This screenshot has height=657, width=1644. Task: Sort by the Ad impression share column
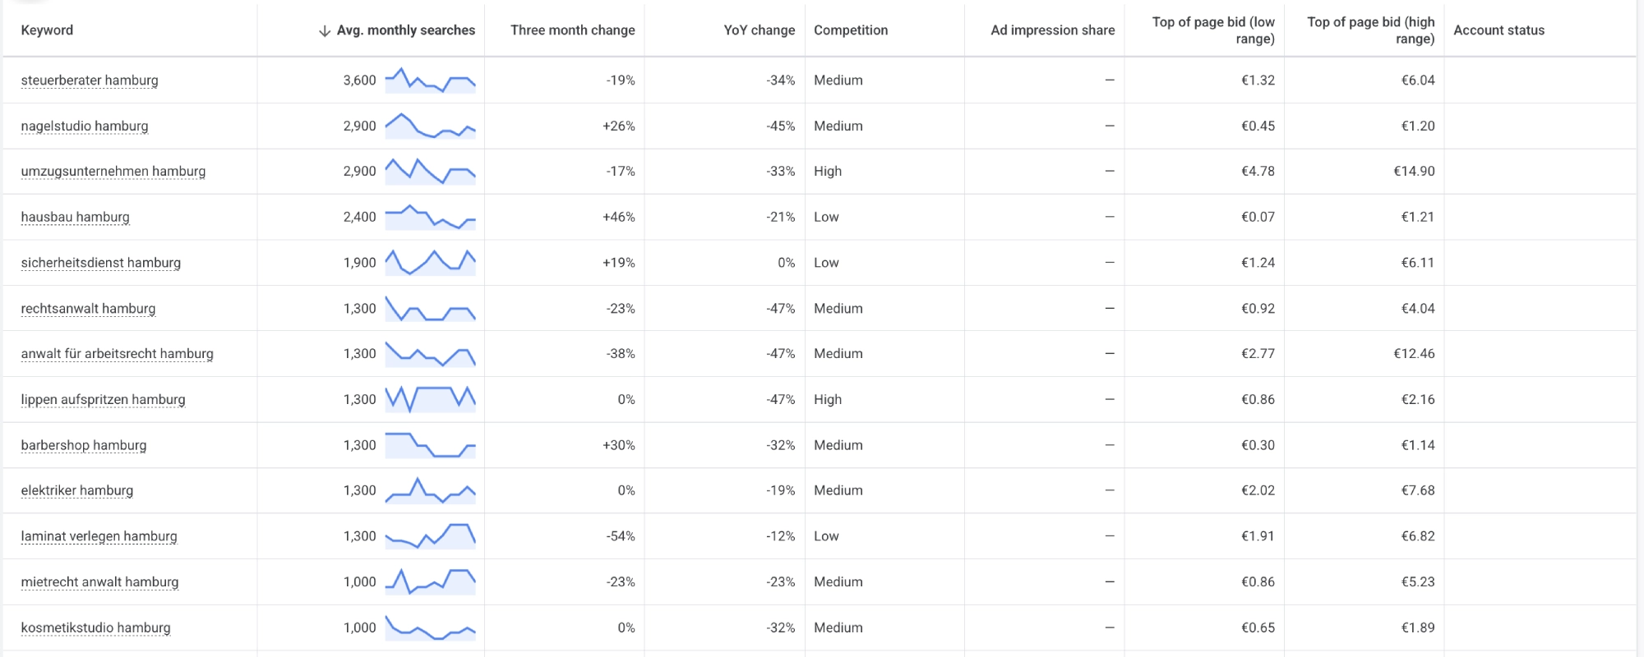tap(1052, 30)
